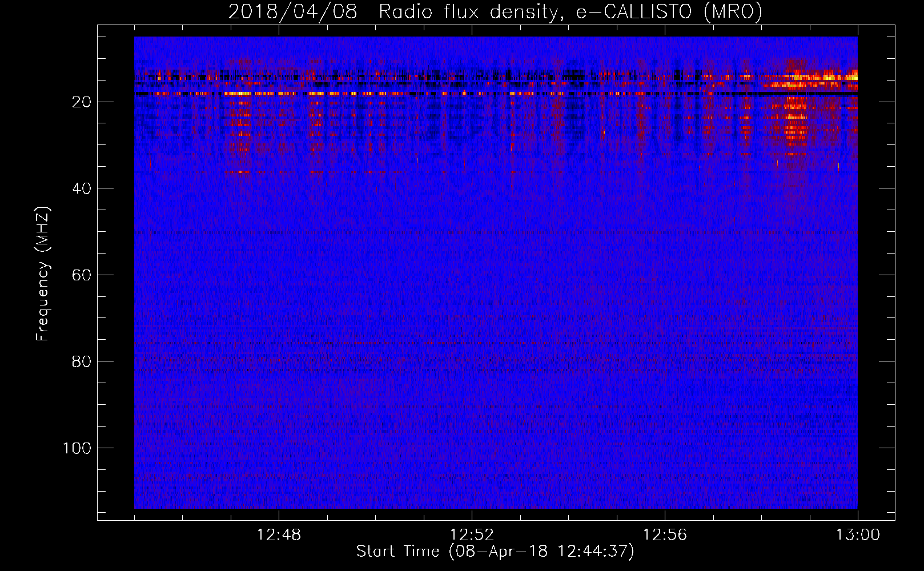Click the plot title 'Radio flux density, e-CALLISTO (MRO)'

pyautogui.click(x=571, y=11)
